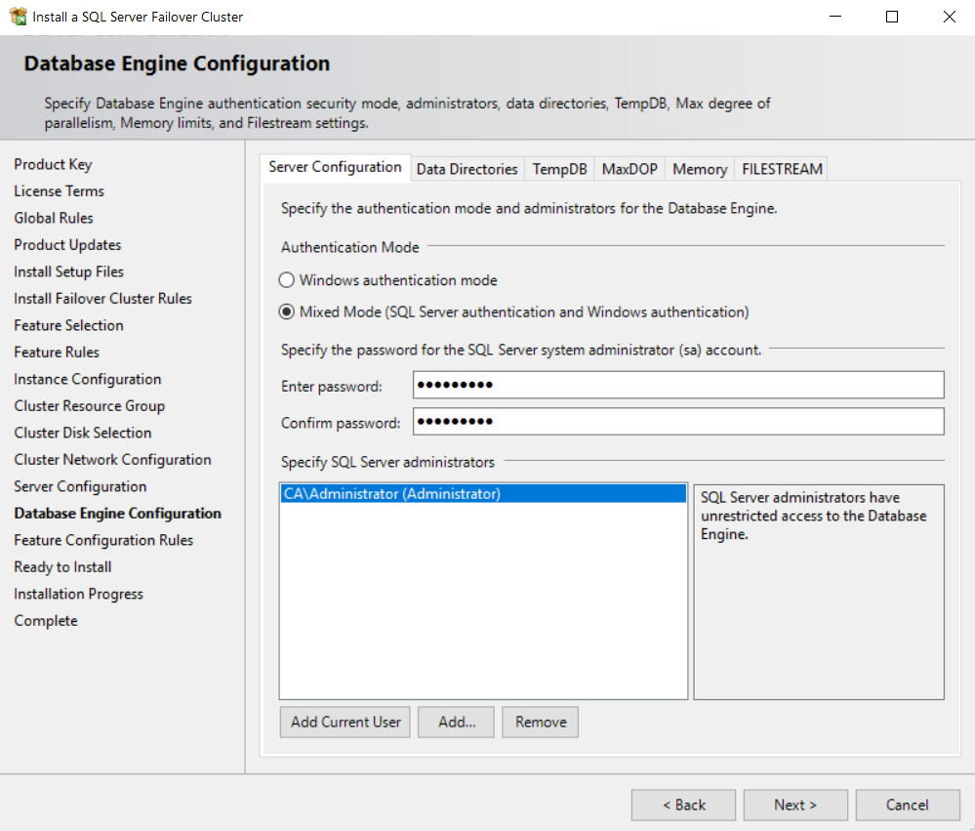
Task: Click Product Key in the steps list
Action: click(x=53, y=164)
